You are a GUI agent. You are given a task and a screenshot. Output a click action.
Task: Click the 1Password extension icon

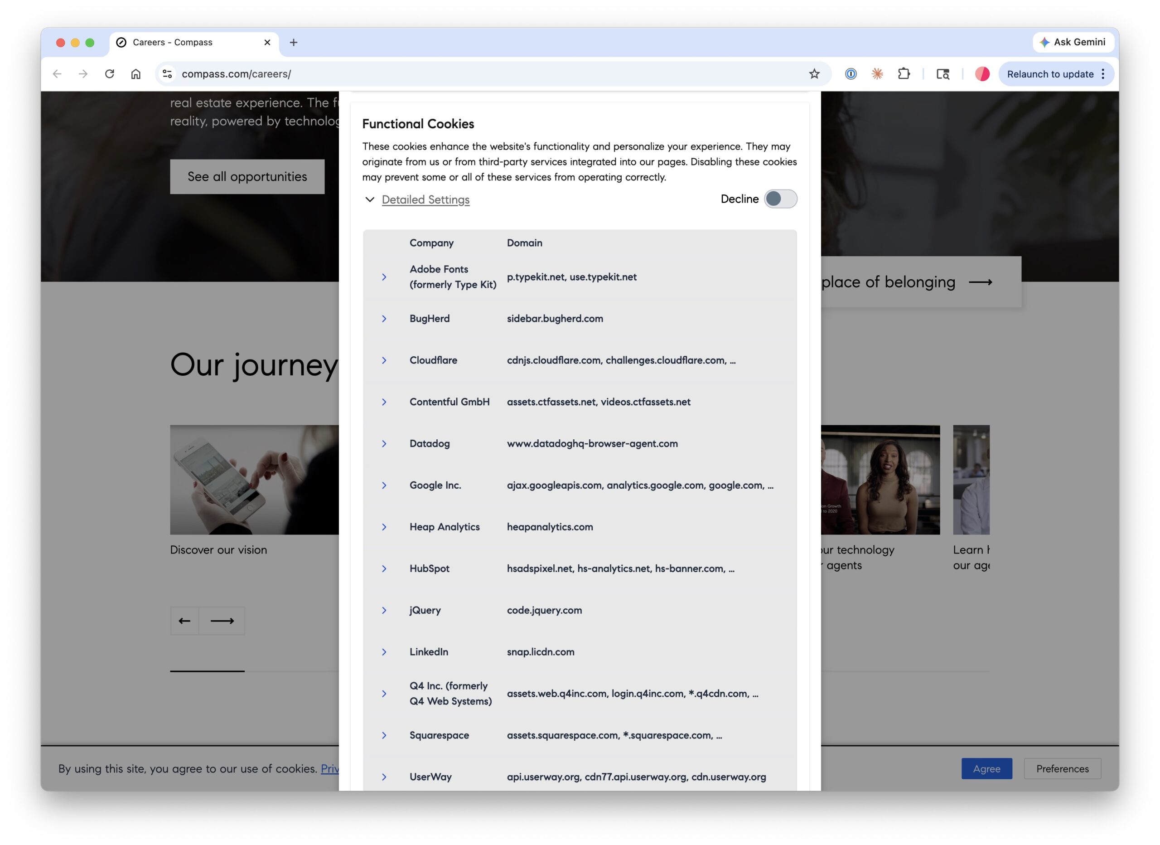point(851,74)
